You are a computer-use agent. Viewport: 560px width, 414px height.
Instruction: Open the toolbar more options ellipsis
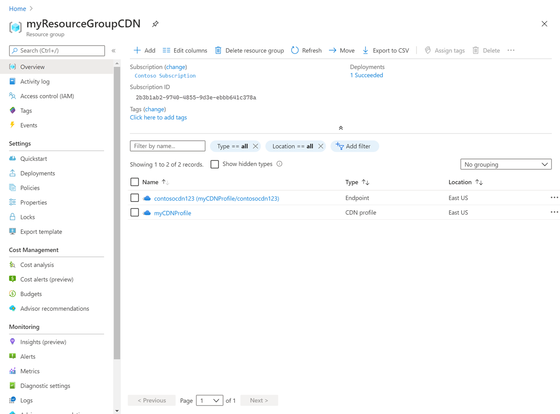511,50
